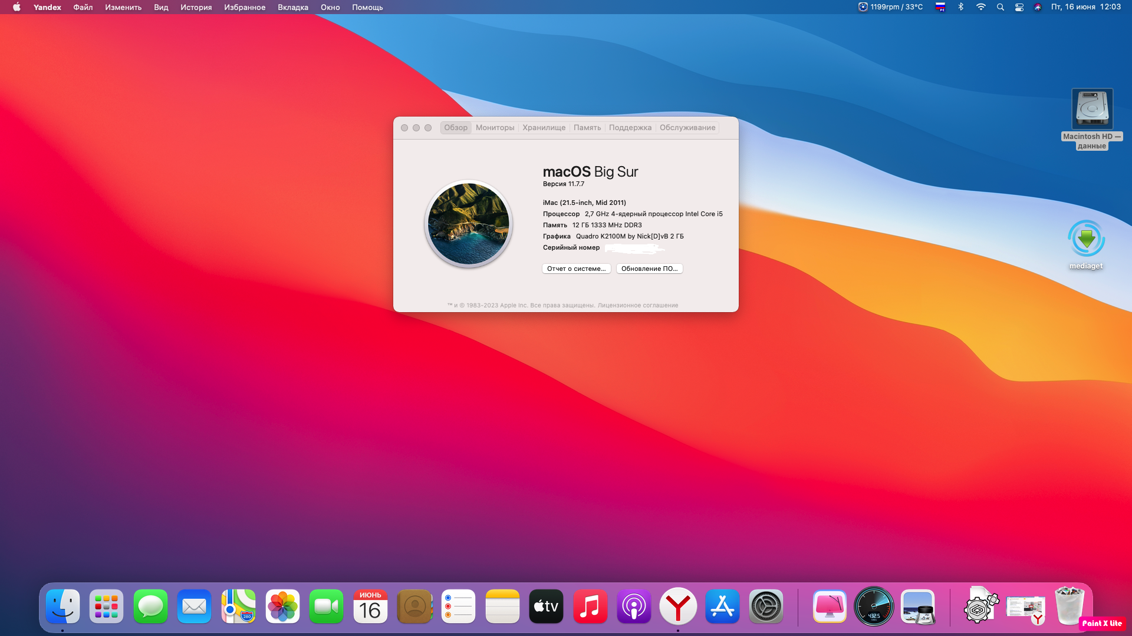This screenshot has height=636, width=1132.
Task: Open Podcasts app from the dock
Action: (634, 606)
